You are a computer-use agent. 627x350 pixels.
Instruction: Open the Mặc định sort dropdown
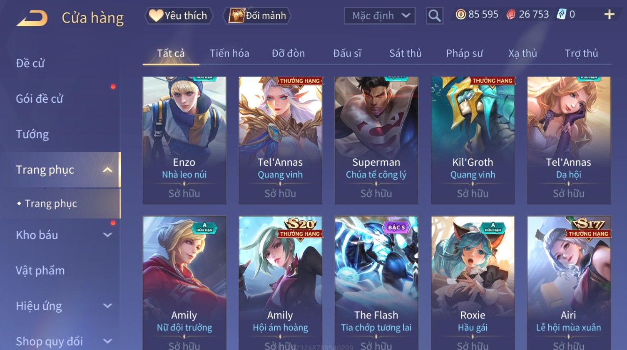380,16
